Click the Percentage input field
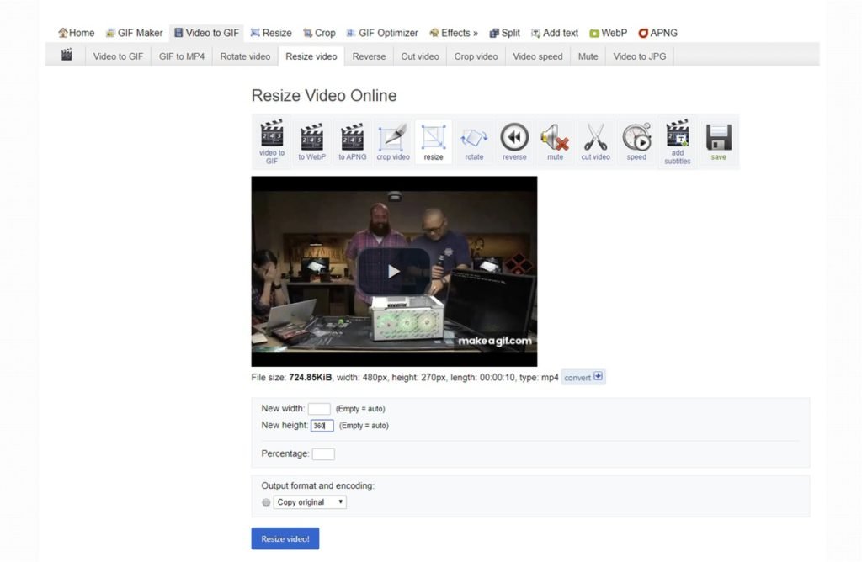Screen dimensions: 862x562 323,453
